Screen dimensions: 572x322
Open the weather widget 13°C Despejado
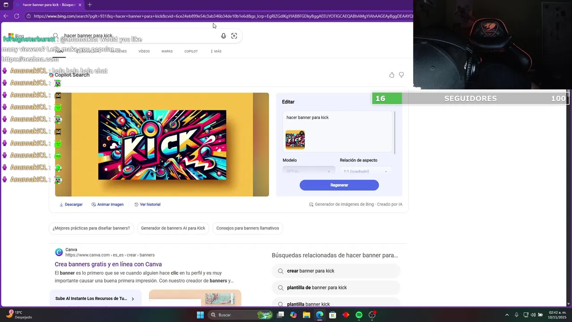(20, 315)
